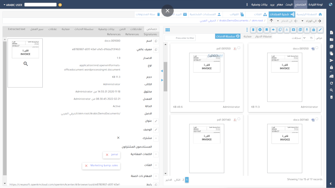This screenshot has width=335, height=188.
Task: Click the okm:root breadcrumb link
Action: pos(257,21)
